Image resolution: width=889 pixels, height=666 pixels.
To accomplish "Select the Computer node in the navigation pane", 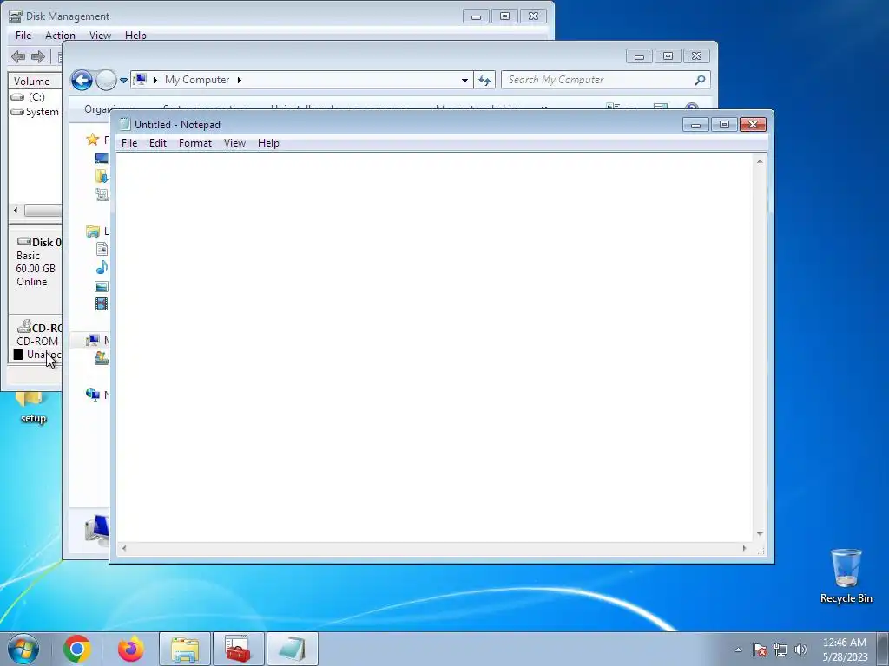I will [x=92, y=340].
